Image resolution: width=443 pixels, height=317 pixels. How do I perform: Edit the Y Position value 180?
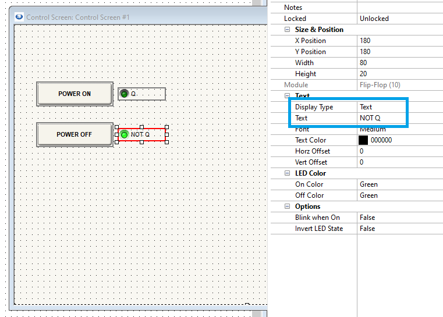[x=400, y=52]
